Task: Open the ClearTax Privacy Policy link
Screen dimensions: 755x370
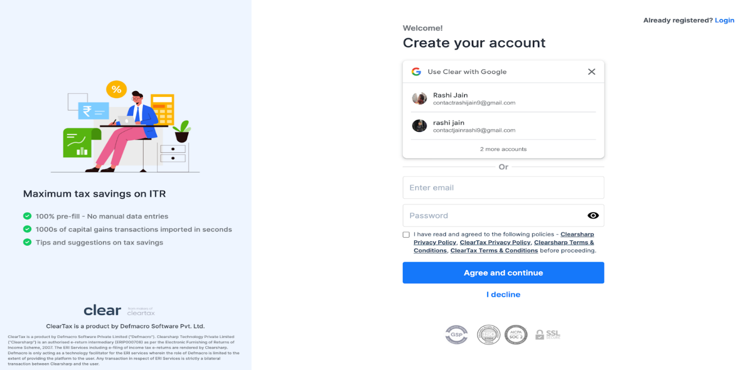Action: [x=495, y=242]
